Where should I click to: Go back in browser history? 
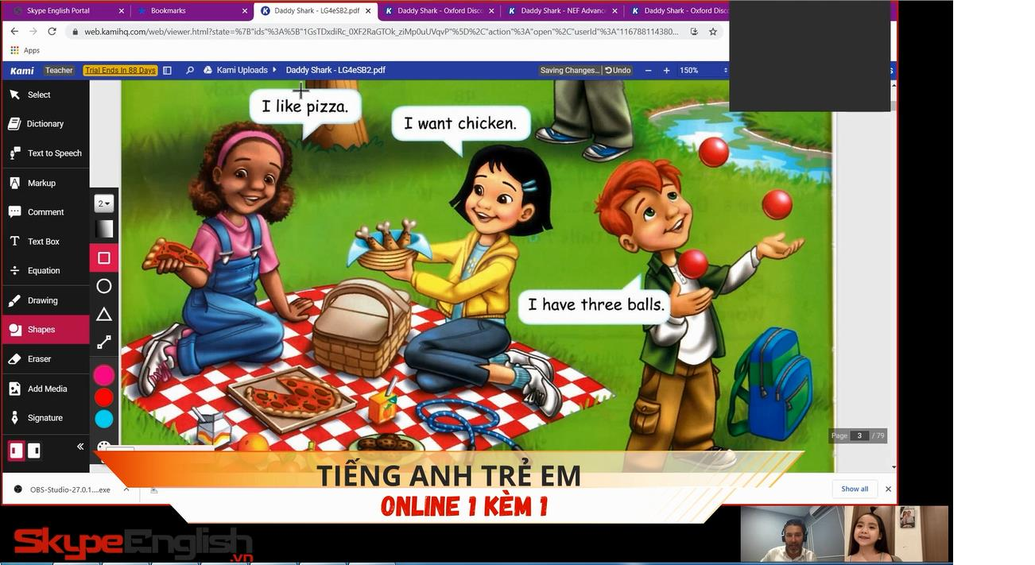14,31
